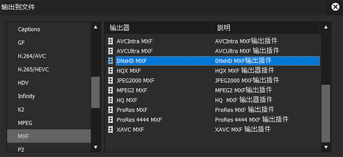Click the description 'HQ MXF 输出器插件'

click(244, 100)
